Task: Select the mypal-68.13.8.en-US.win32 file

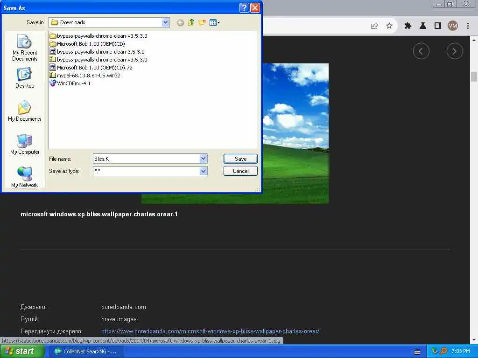Action: [85, 76]
